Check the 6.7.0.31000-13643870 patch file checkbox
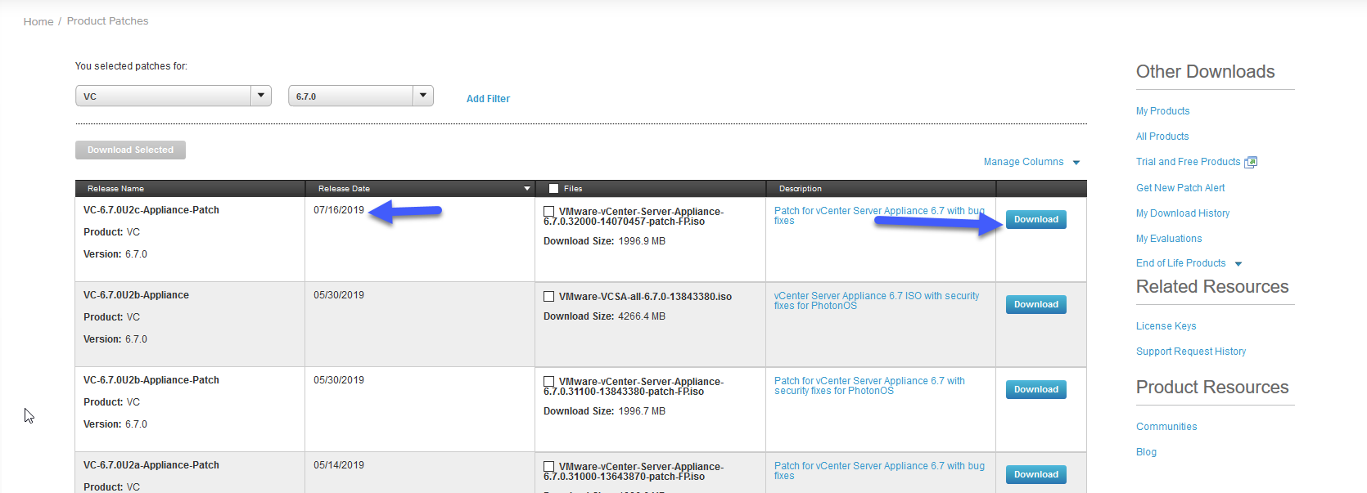The image size is (1367, 493). (549, 467)
